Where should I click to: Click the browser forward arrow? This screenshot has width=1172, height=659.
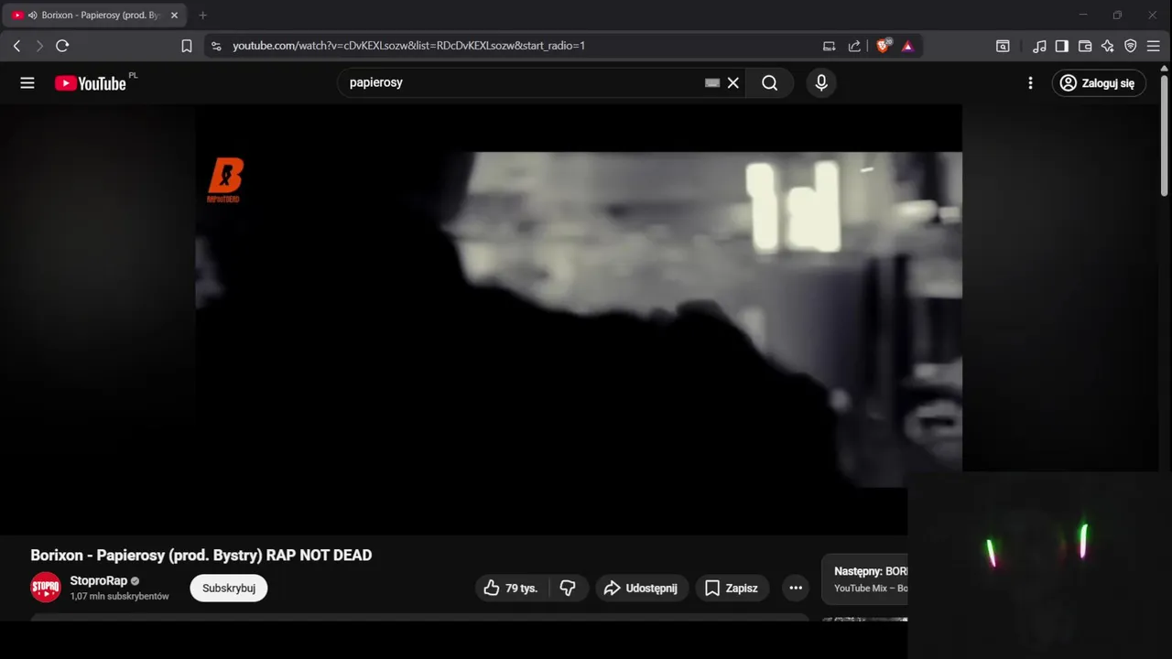pos(39,46)
